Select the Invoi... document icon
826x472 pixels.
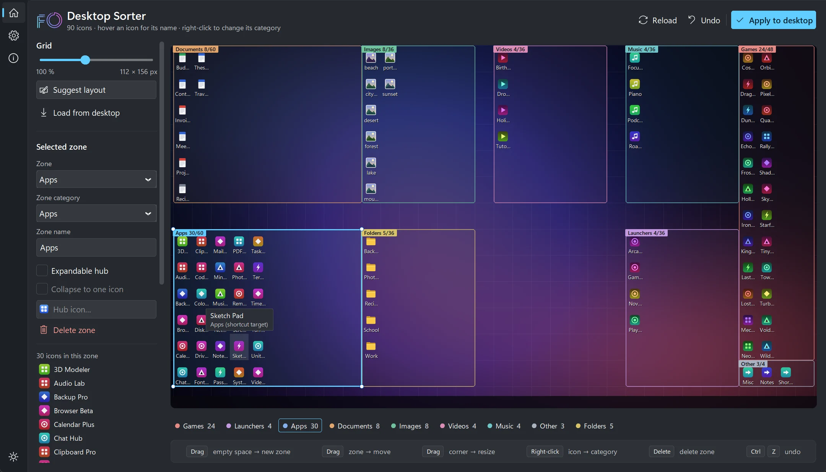point(182,115)
